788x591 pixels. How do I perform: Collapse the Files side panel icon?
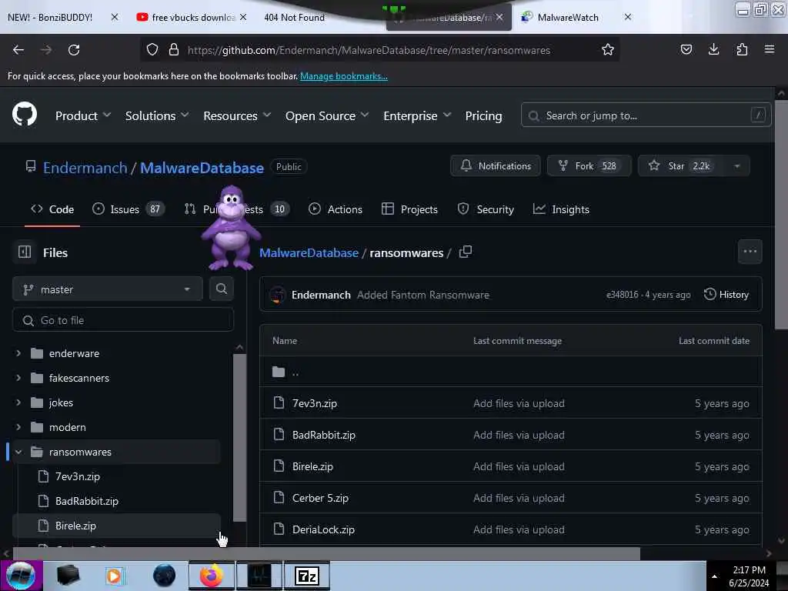[x=25, y=252]
